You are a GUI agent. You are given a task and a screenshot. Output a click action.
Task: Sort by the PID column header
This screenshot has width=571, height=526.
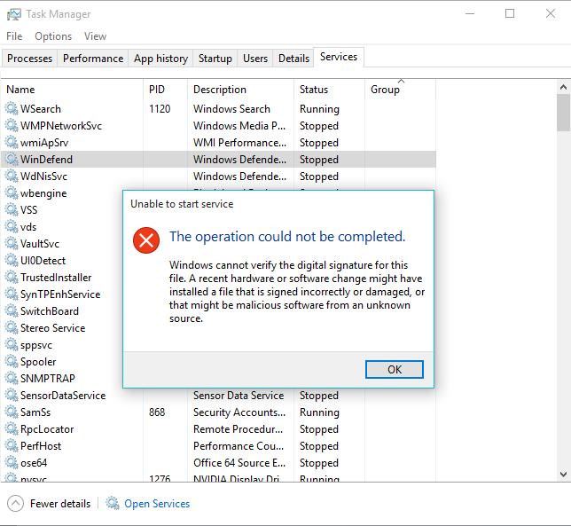165,90
